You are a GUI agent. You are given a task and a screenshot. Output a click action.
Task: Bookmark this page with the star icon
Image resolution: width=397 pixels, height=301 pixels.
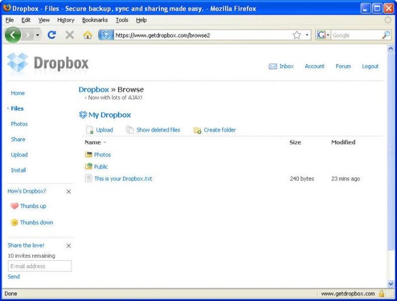297,35
